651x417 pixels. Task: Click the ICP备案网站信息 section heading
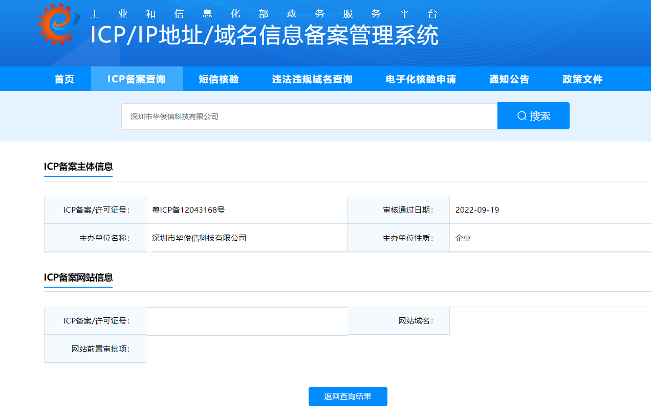78,277
